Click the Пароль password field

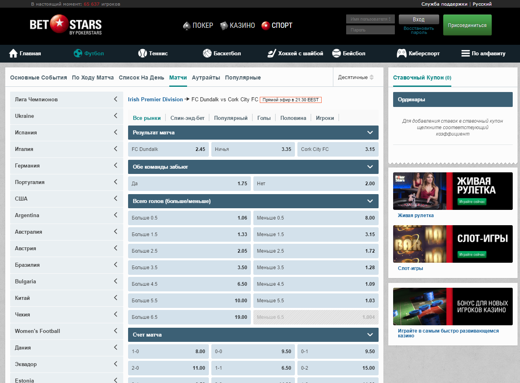point(371,30)
